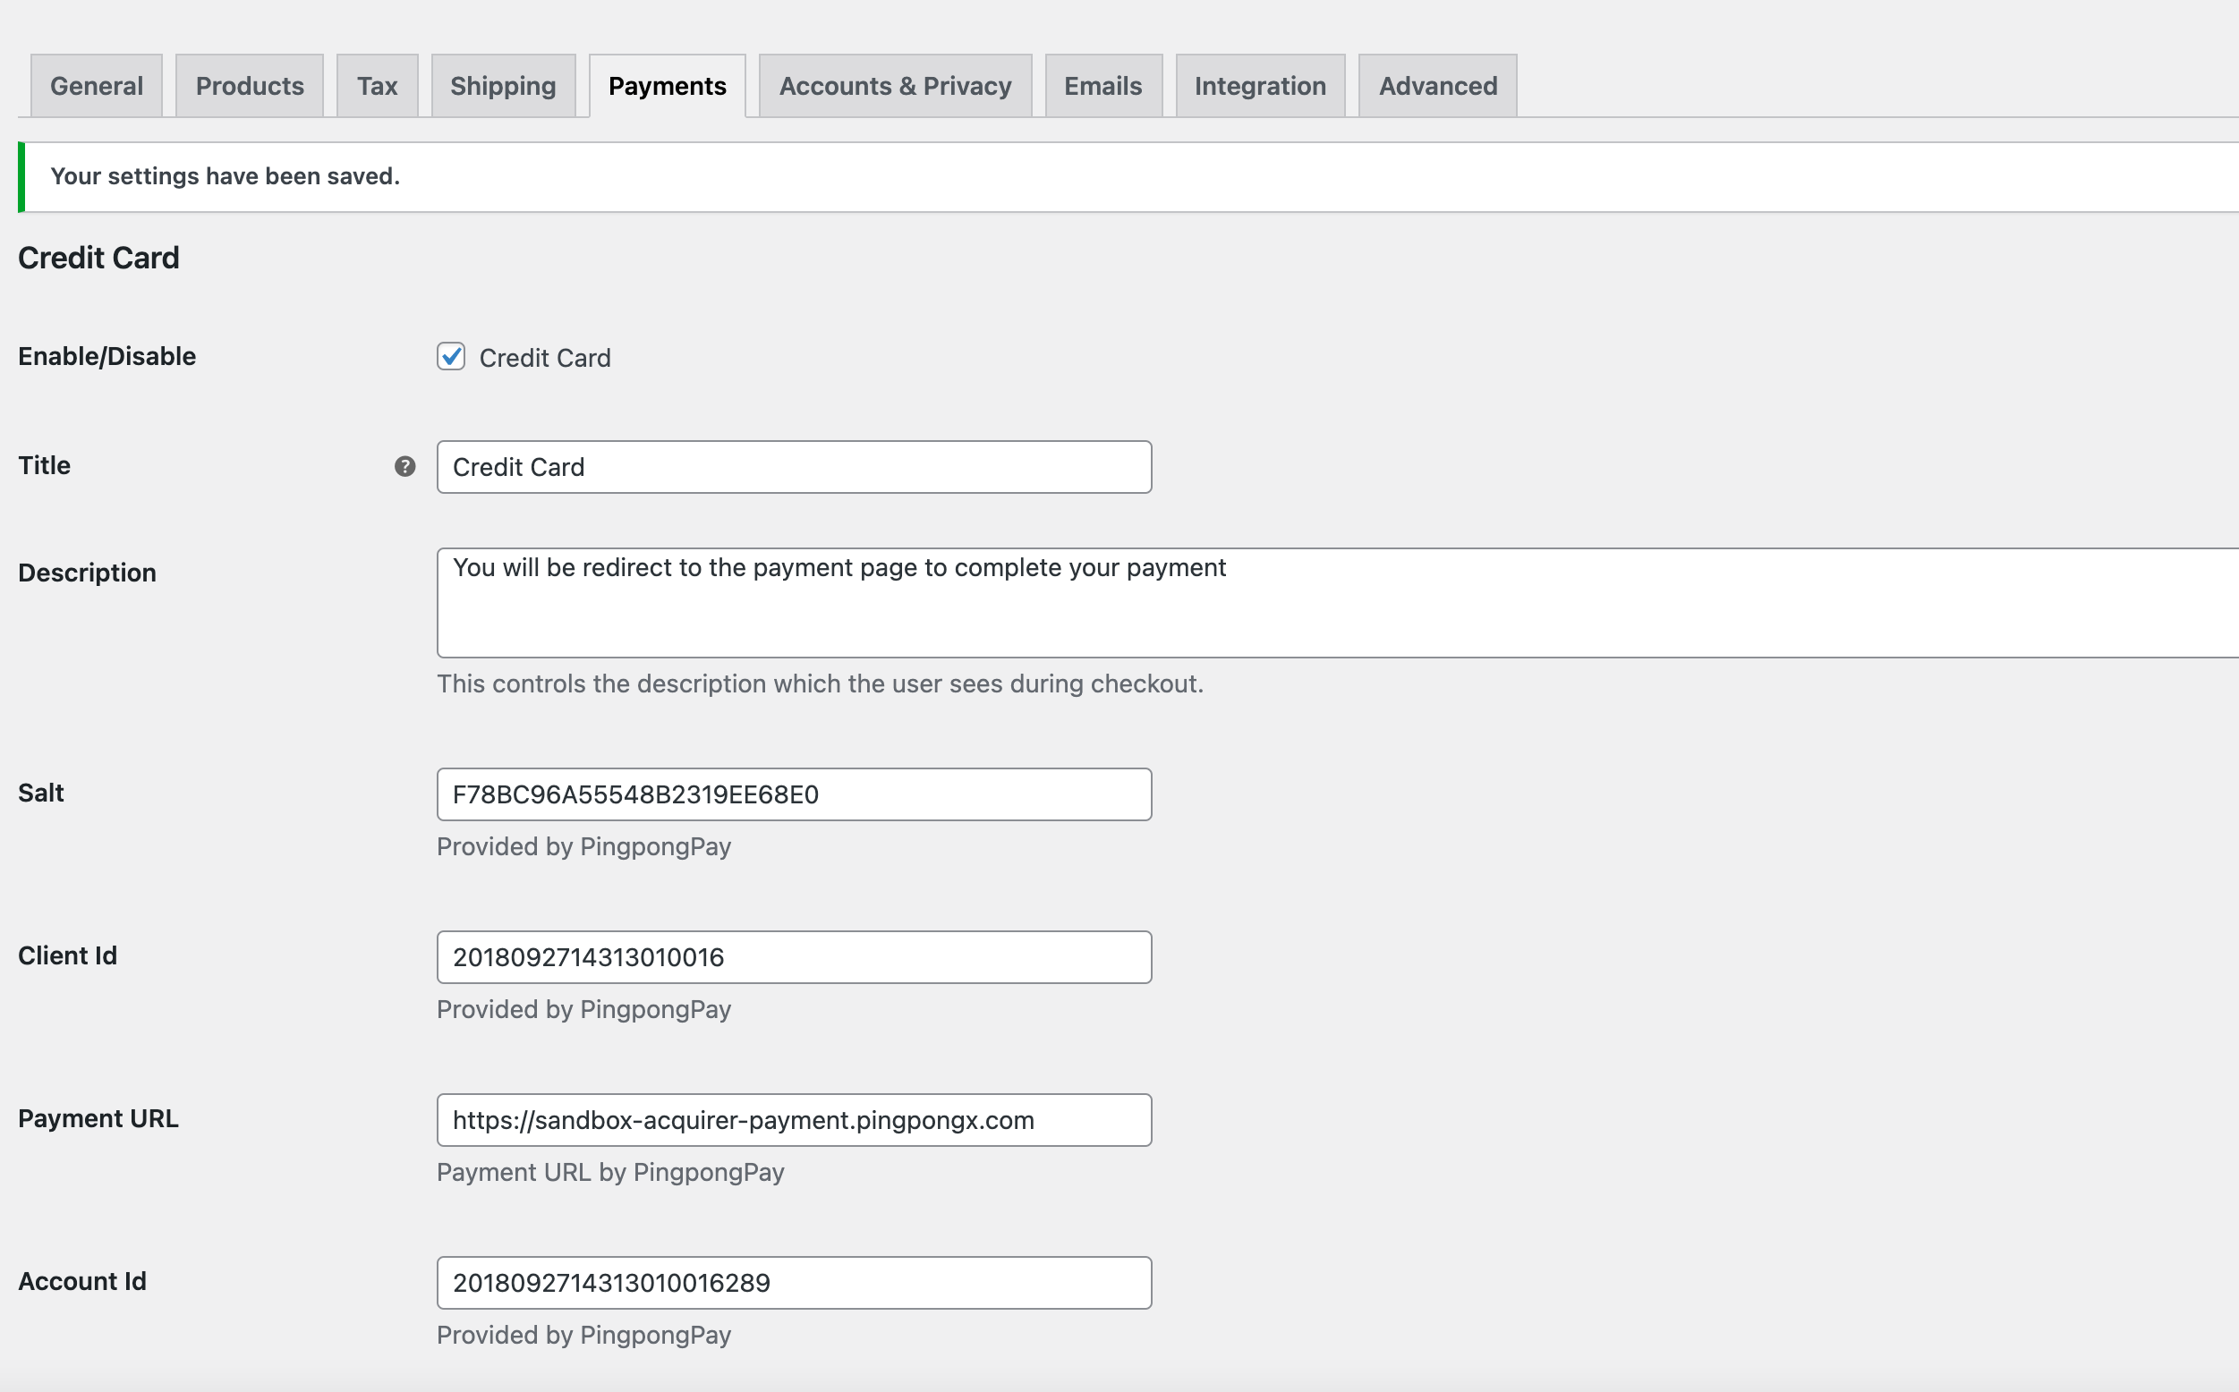This screenshot has height=1392, width=2239.
Task: Click the Salt input field
Action: [x=794, y=794]
